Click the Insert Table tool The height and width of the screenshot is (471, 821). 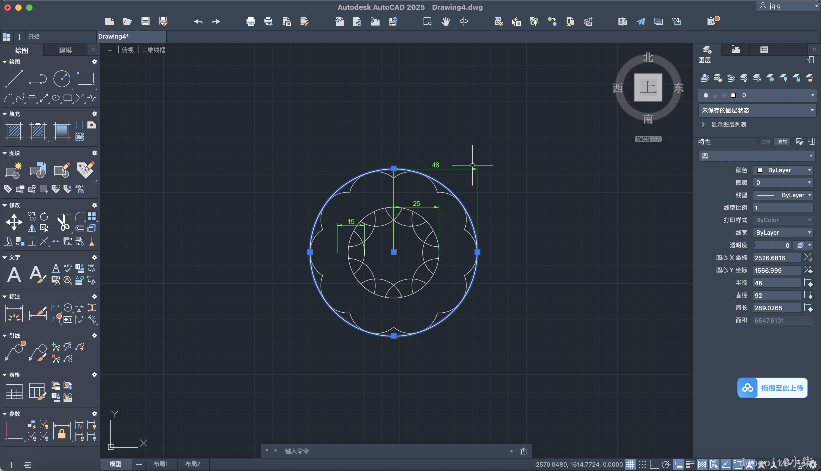pos(14,391)
